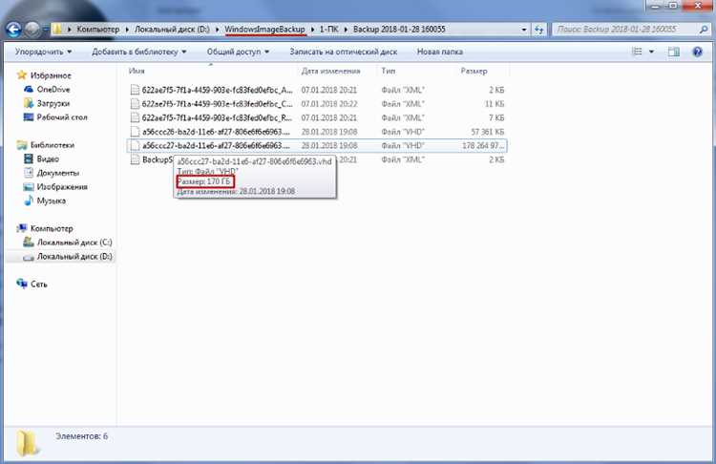Click the search magnifier icon
The width and height of the screenshot is (716, 464).
(x=704, y=30)
